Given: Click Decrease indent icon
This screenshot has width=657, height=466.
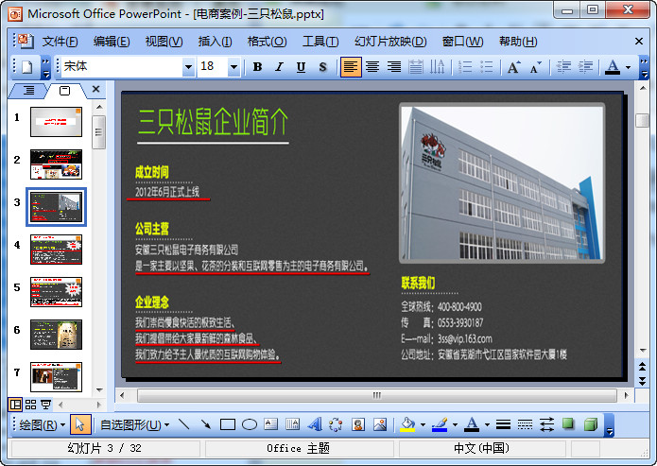Looking at the screenshot, I should point(563,67).
